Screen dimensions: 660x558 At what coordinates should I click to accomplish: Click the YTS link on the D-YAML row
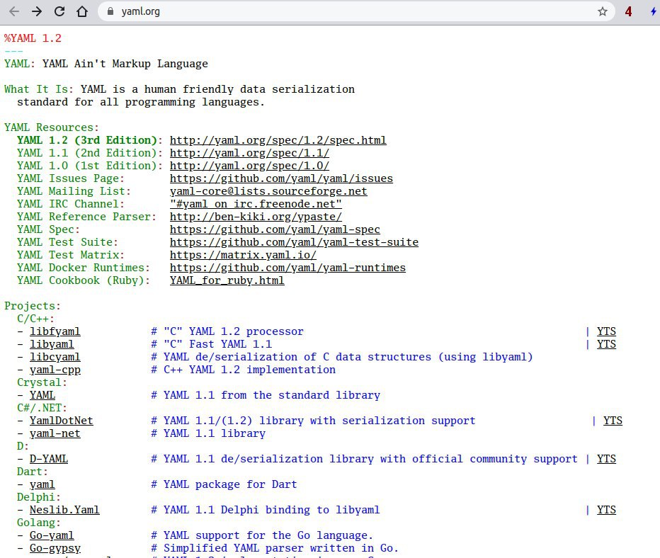click(x=606, y=459)
